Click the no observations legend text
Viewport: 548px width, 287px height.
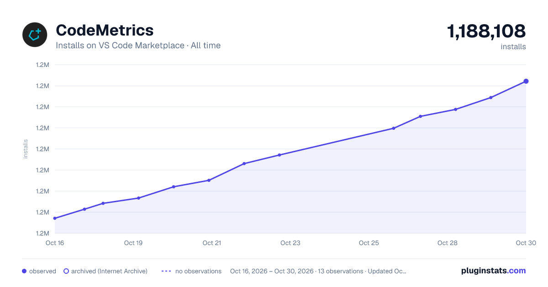[x=198, y=271]
